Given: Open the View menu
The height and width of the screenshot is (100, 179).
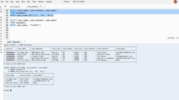Looking at the screenshot, I should click(x=17, y=2).
